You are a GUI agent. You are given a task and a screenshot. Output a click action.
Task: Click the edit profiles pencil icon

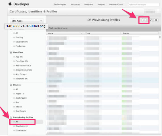tap(150, 20)
